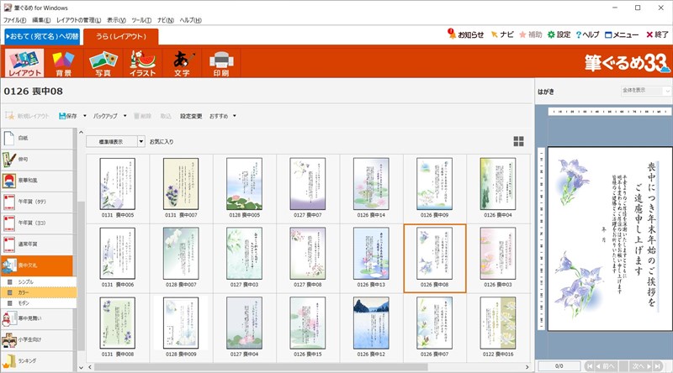Click the category list vertical scrollbar
673x373 pixels.
[x=82, y=276]
